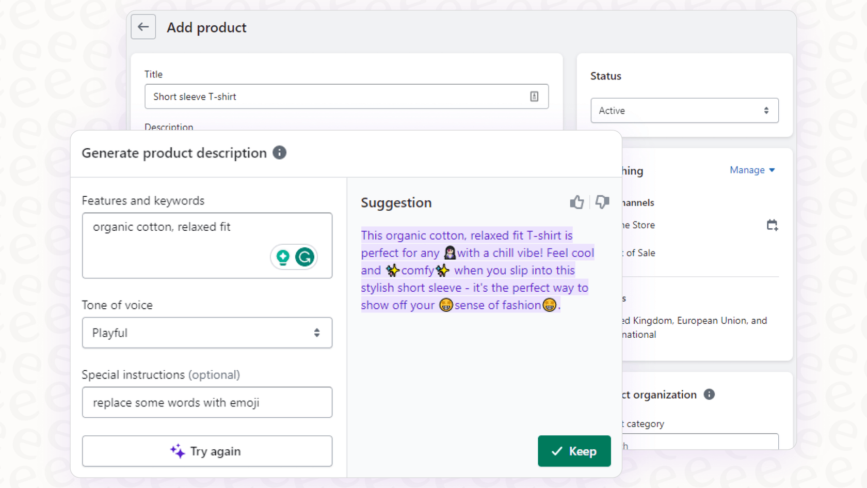Keep the generated product description

(574, 451)
